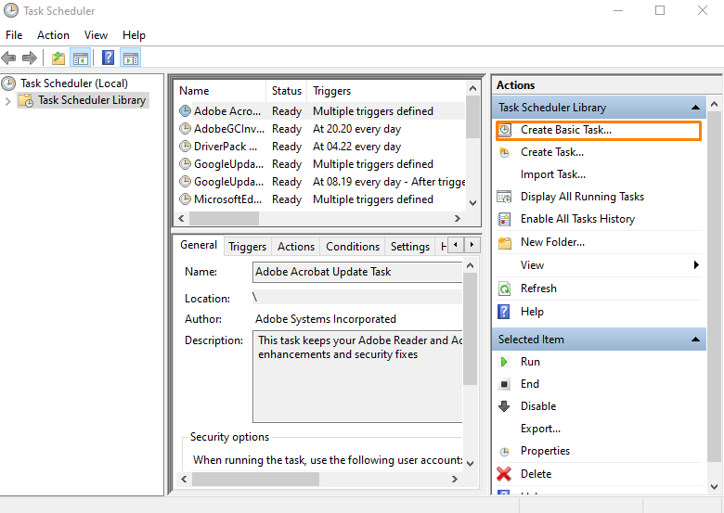Toggle the Show/Hide Action Pane toolbar icon

click(131, 58)
